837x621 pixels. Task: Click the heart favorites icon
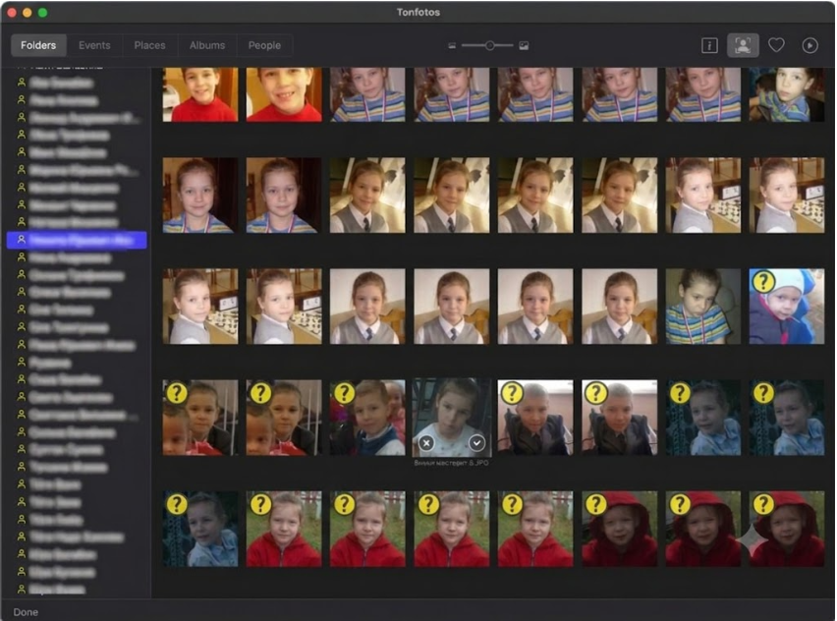coord(776,45)
